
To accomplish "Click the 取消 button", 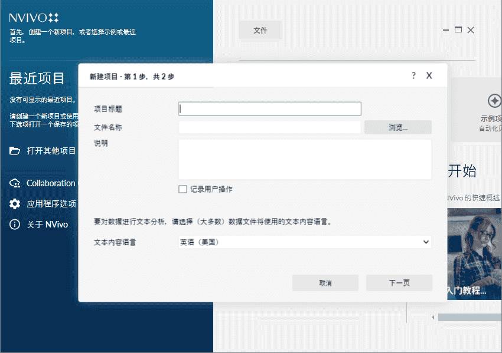I will tap(325, 283).
